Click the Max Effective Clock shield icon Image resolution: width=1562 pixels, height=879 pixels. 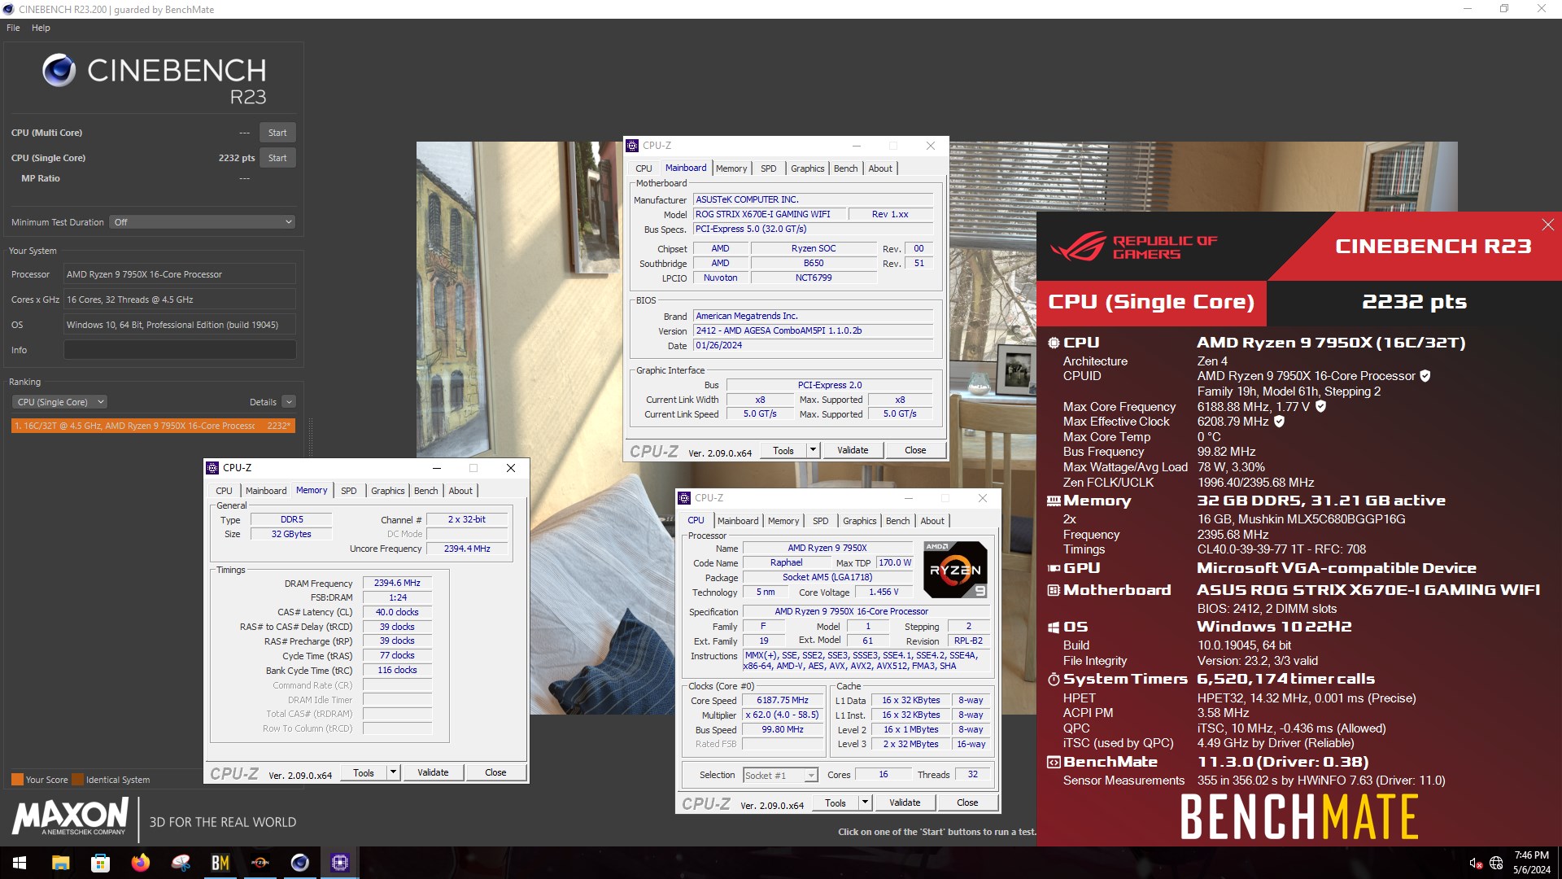tap(1279, 422)
